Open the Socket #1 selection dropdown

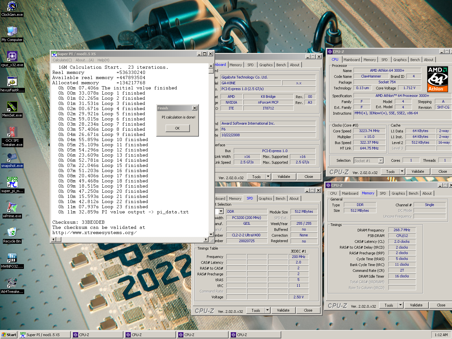coord(381,160)
